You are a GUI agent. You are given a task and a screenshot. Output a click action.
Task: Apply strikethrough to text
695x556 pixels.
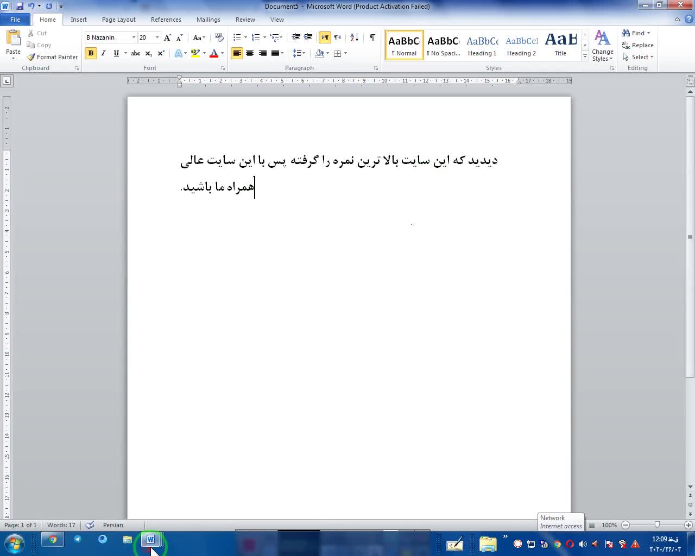136,53
